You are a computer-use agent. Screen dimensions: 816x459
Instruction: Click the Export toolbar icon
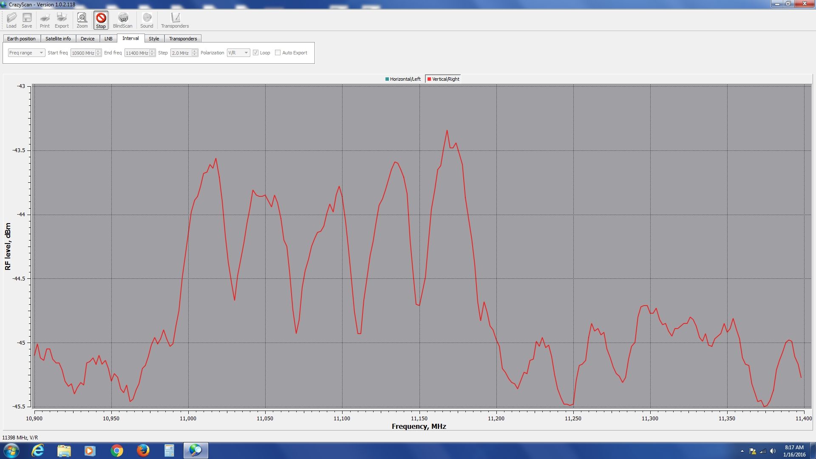62,20
